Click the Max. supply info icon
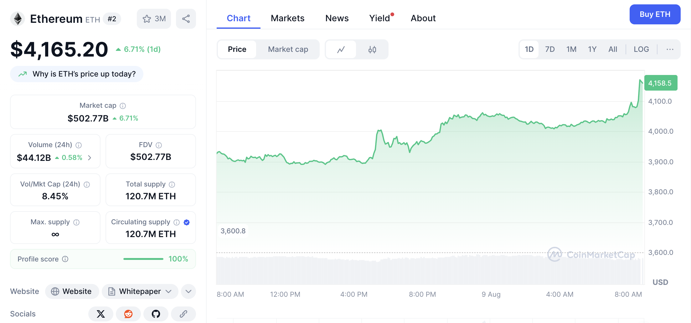The image size is (691, 323). click(76, 222)
